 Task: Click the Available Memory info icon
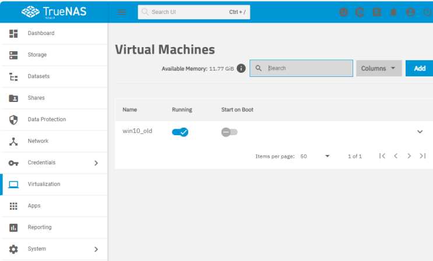[241, 68]
